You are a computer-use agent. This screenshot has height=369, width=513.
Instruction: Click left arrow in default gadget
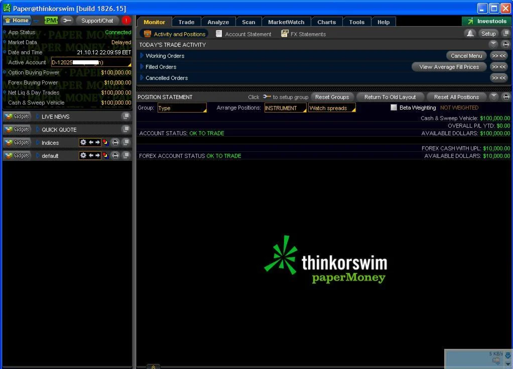click(x=91, y=155)
